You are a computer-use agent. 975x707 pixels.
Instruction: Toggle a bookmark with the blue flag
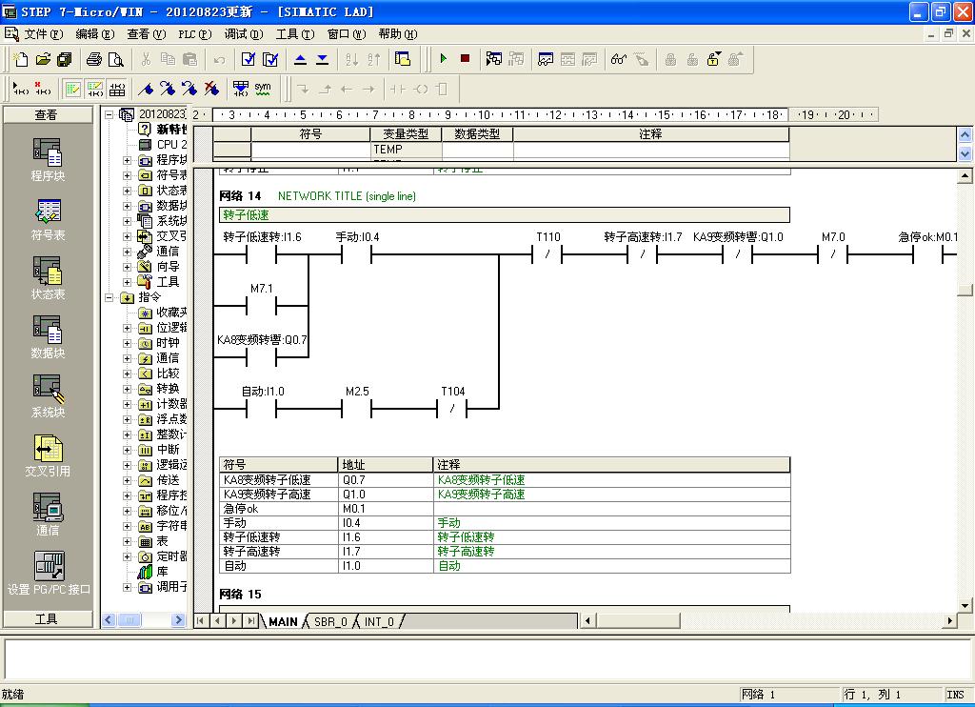146,89
